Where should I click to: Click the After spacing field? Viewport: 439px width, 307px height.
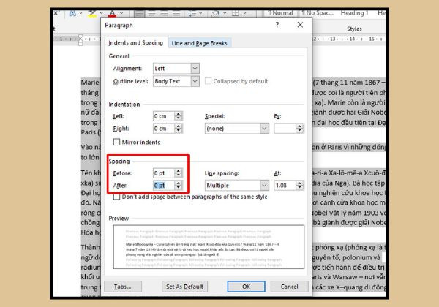point(164,185)
